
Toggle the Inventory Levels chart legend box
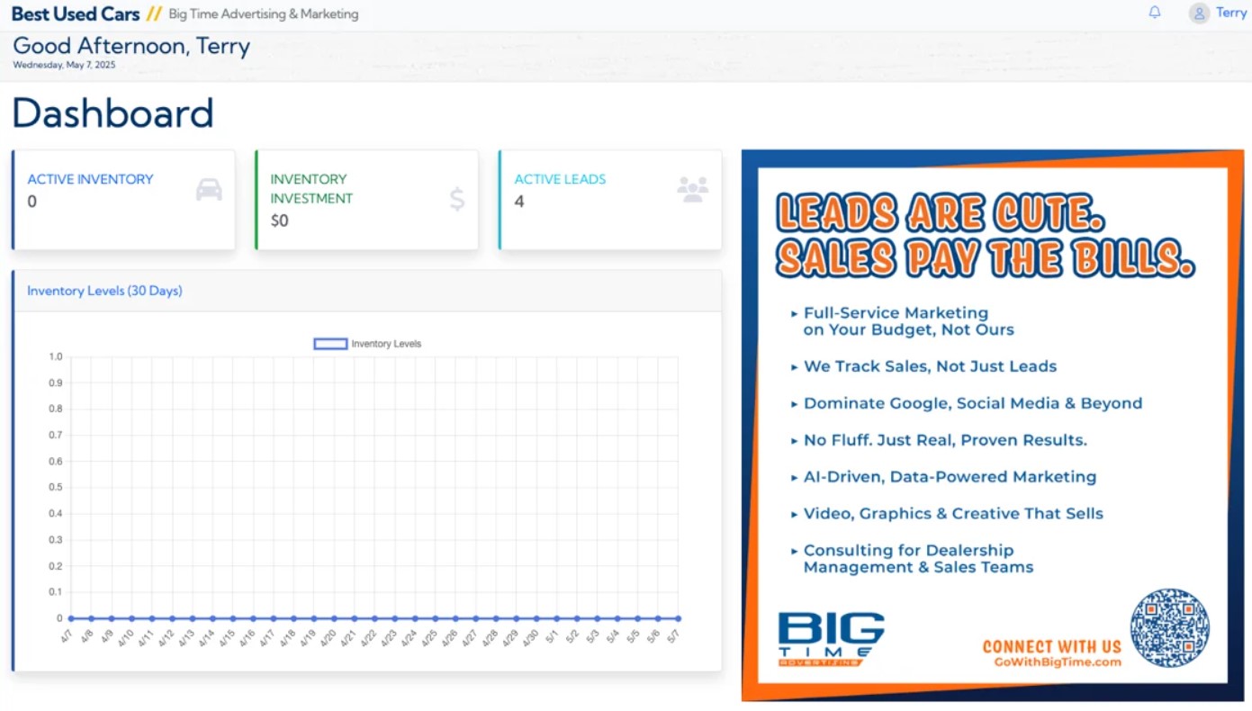pyautogui.click(x=330, y=344)
